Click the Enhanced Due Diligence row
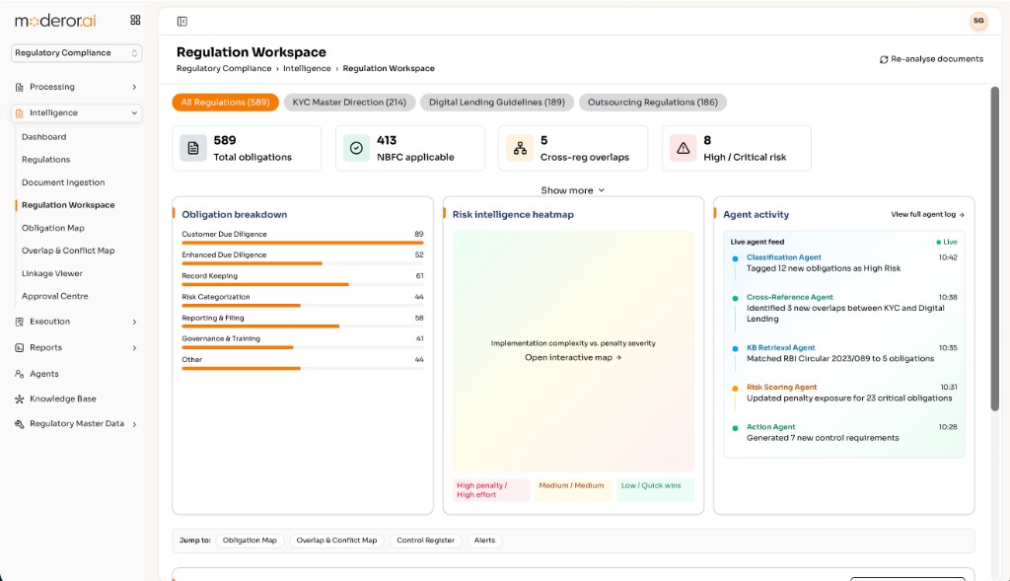The height and width of the screenshot is (581, 1010). coord(302,258)
